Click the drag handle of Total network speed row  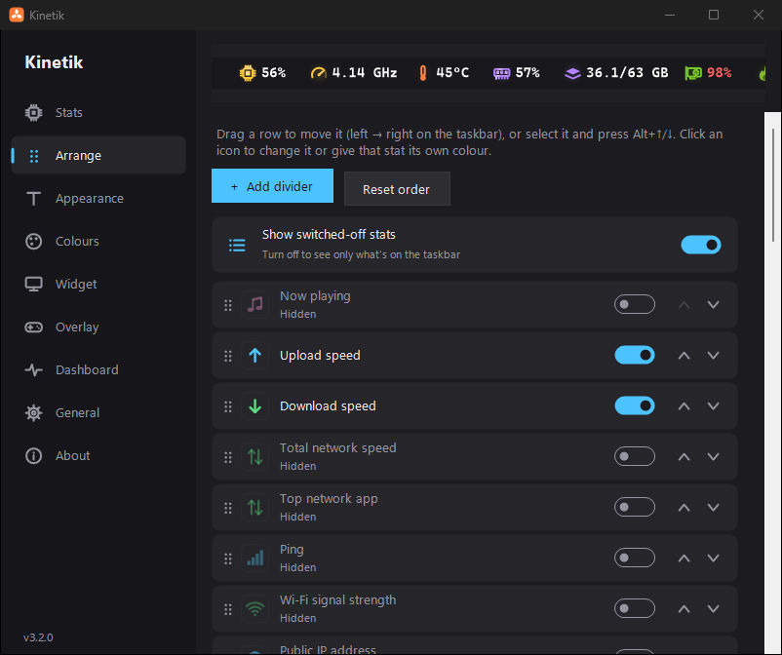228,456
